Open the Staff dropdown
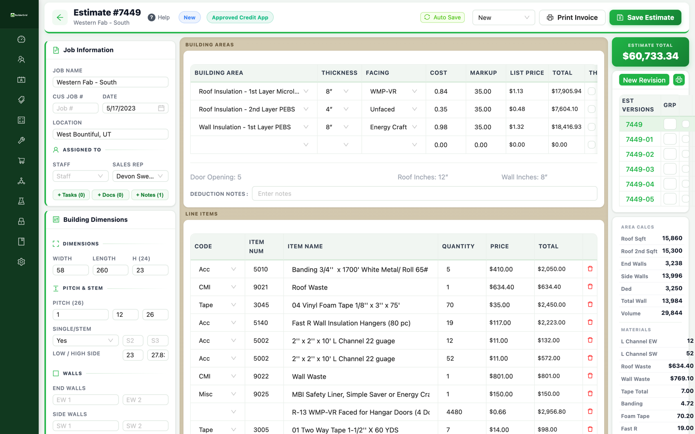 (80, 176)
